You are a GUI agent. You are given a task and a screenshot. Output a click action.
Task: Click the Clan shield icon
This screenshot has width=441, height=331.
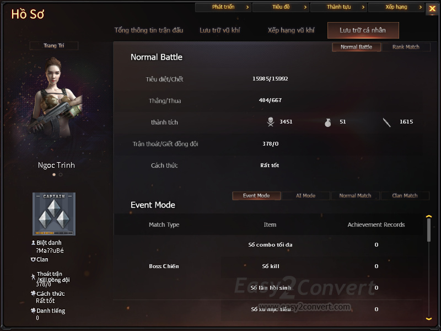point(33,259)
